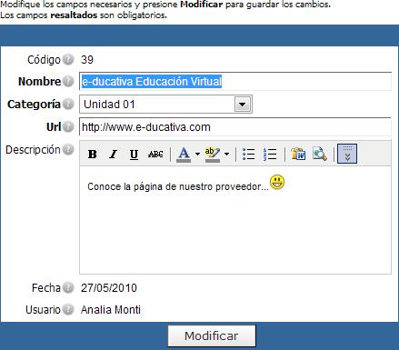The width and height of the screenshot is (399, 350).
Task: Expand more toolbar options toggle
Action: point(347,154)
